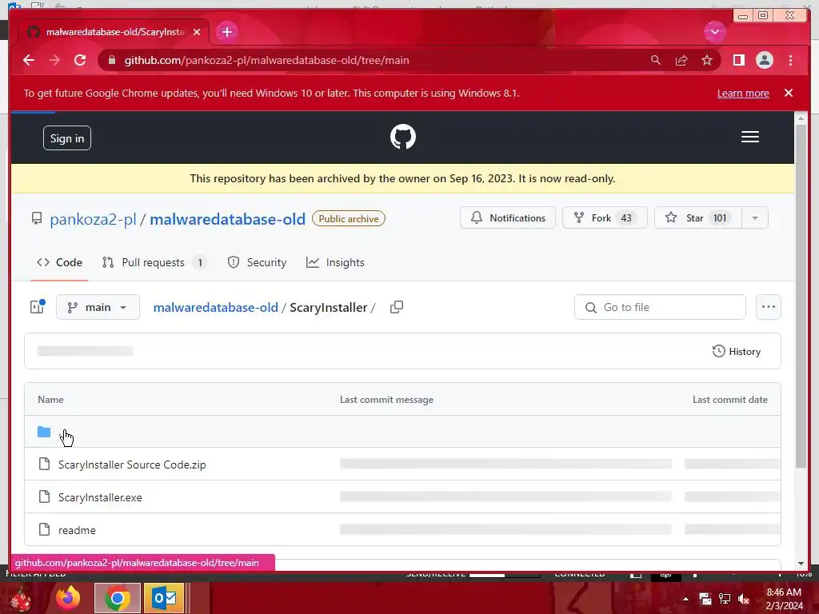Click the network tray icon

tap(725, 599)
